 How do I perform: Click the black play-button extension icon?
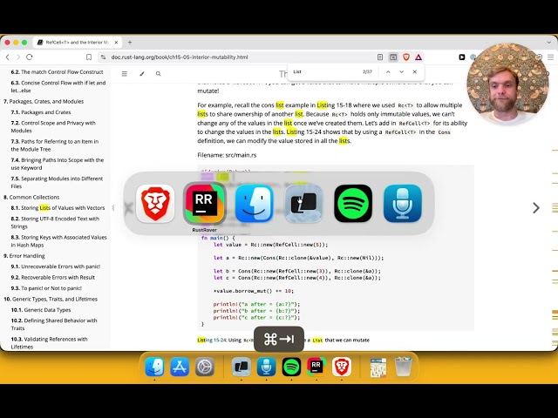tap(461, 57)
